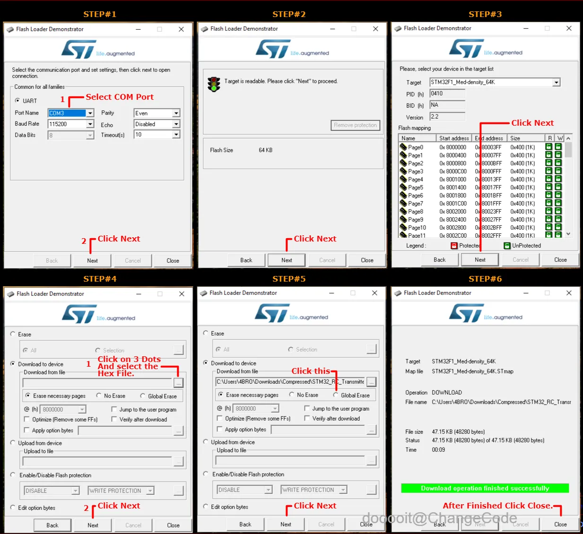Click Next in the Step 5 window
This screenshot has height=534, width=583.
point(286,524)
